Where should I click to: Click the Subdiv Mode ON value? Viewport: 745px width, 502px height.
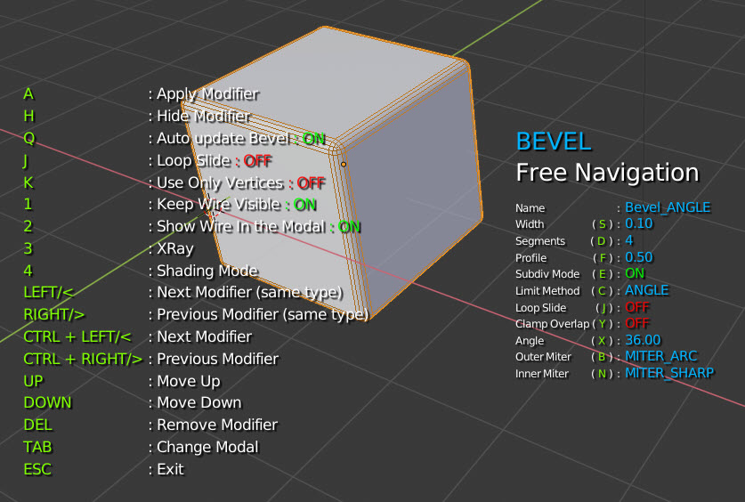pyautogui.click(x=635, y=273)
